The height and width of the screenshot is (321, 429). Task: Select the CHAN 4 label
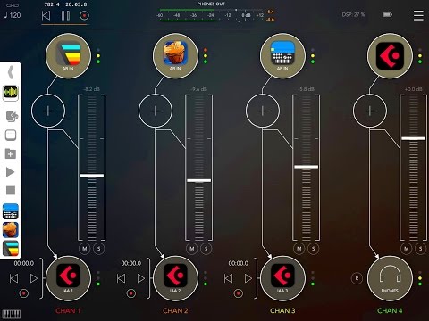pos(390,311)
